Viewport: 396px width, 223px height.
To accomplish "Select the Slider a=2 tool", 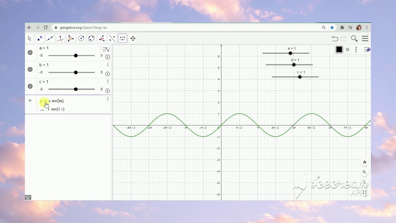I will 123,38.
